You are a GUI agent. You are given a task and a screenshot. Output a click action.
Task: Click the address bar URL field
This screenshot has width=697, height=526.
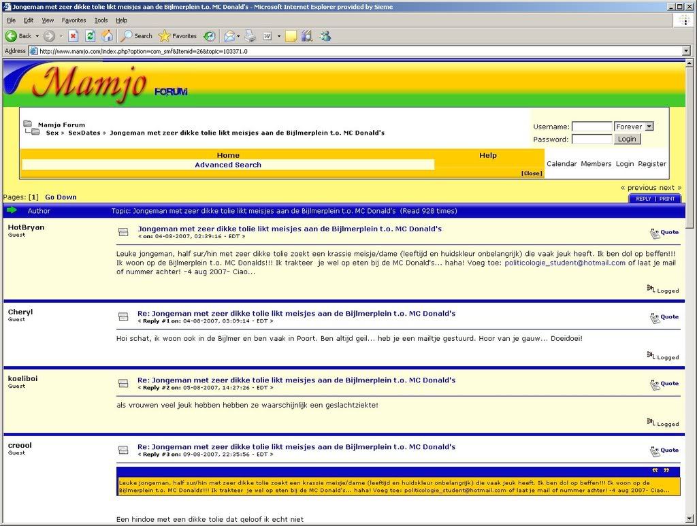(355, 51)
